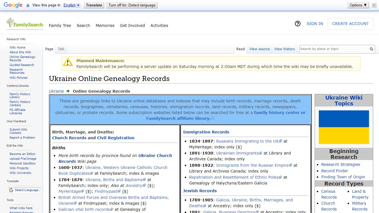Click Turn off for: Detect language button
Viewport: 379px width, 213px height.
click(x=132, y=5)
